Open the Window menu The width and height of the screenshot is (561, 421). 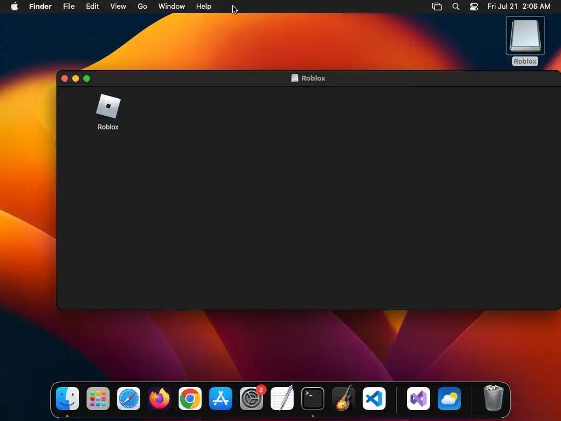pos(171,7)
